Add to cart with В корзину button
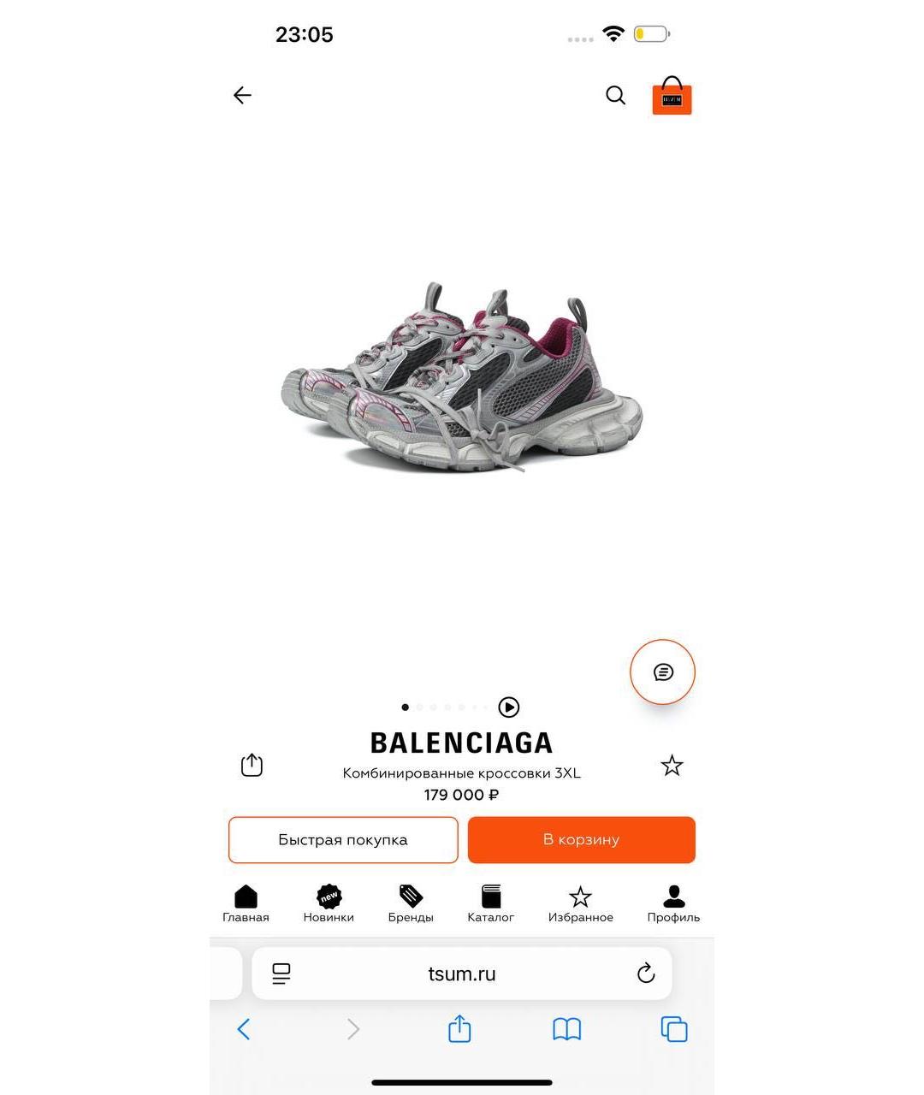This screenshot has width=924, height=1095. click(x=581, y=840)
